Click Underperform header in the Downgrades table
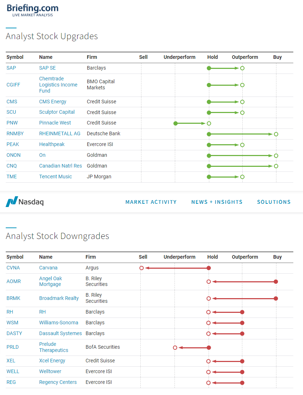This screenshot has height=395, width=303. (x=180, y=257)
